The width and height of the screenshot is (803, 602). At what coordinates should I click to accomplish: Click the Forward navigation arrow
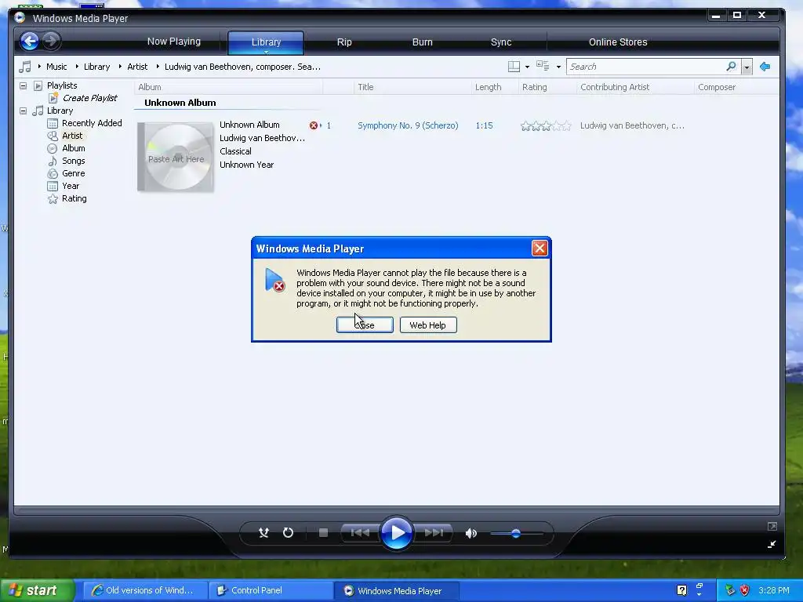click(51, 41)
